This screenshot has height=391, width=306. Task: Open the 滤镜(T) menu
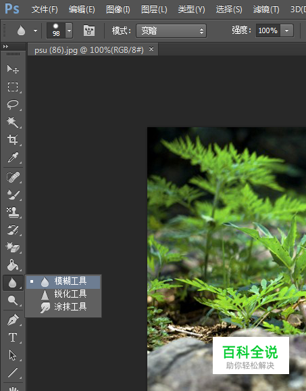tap(266, 9)
